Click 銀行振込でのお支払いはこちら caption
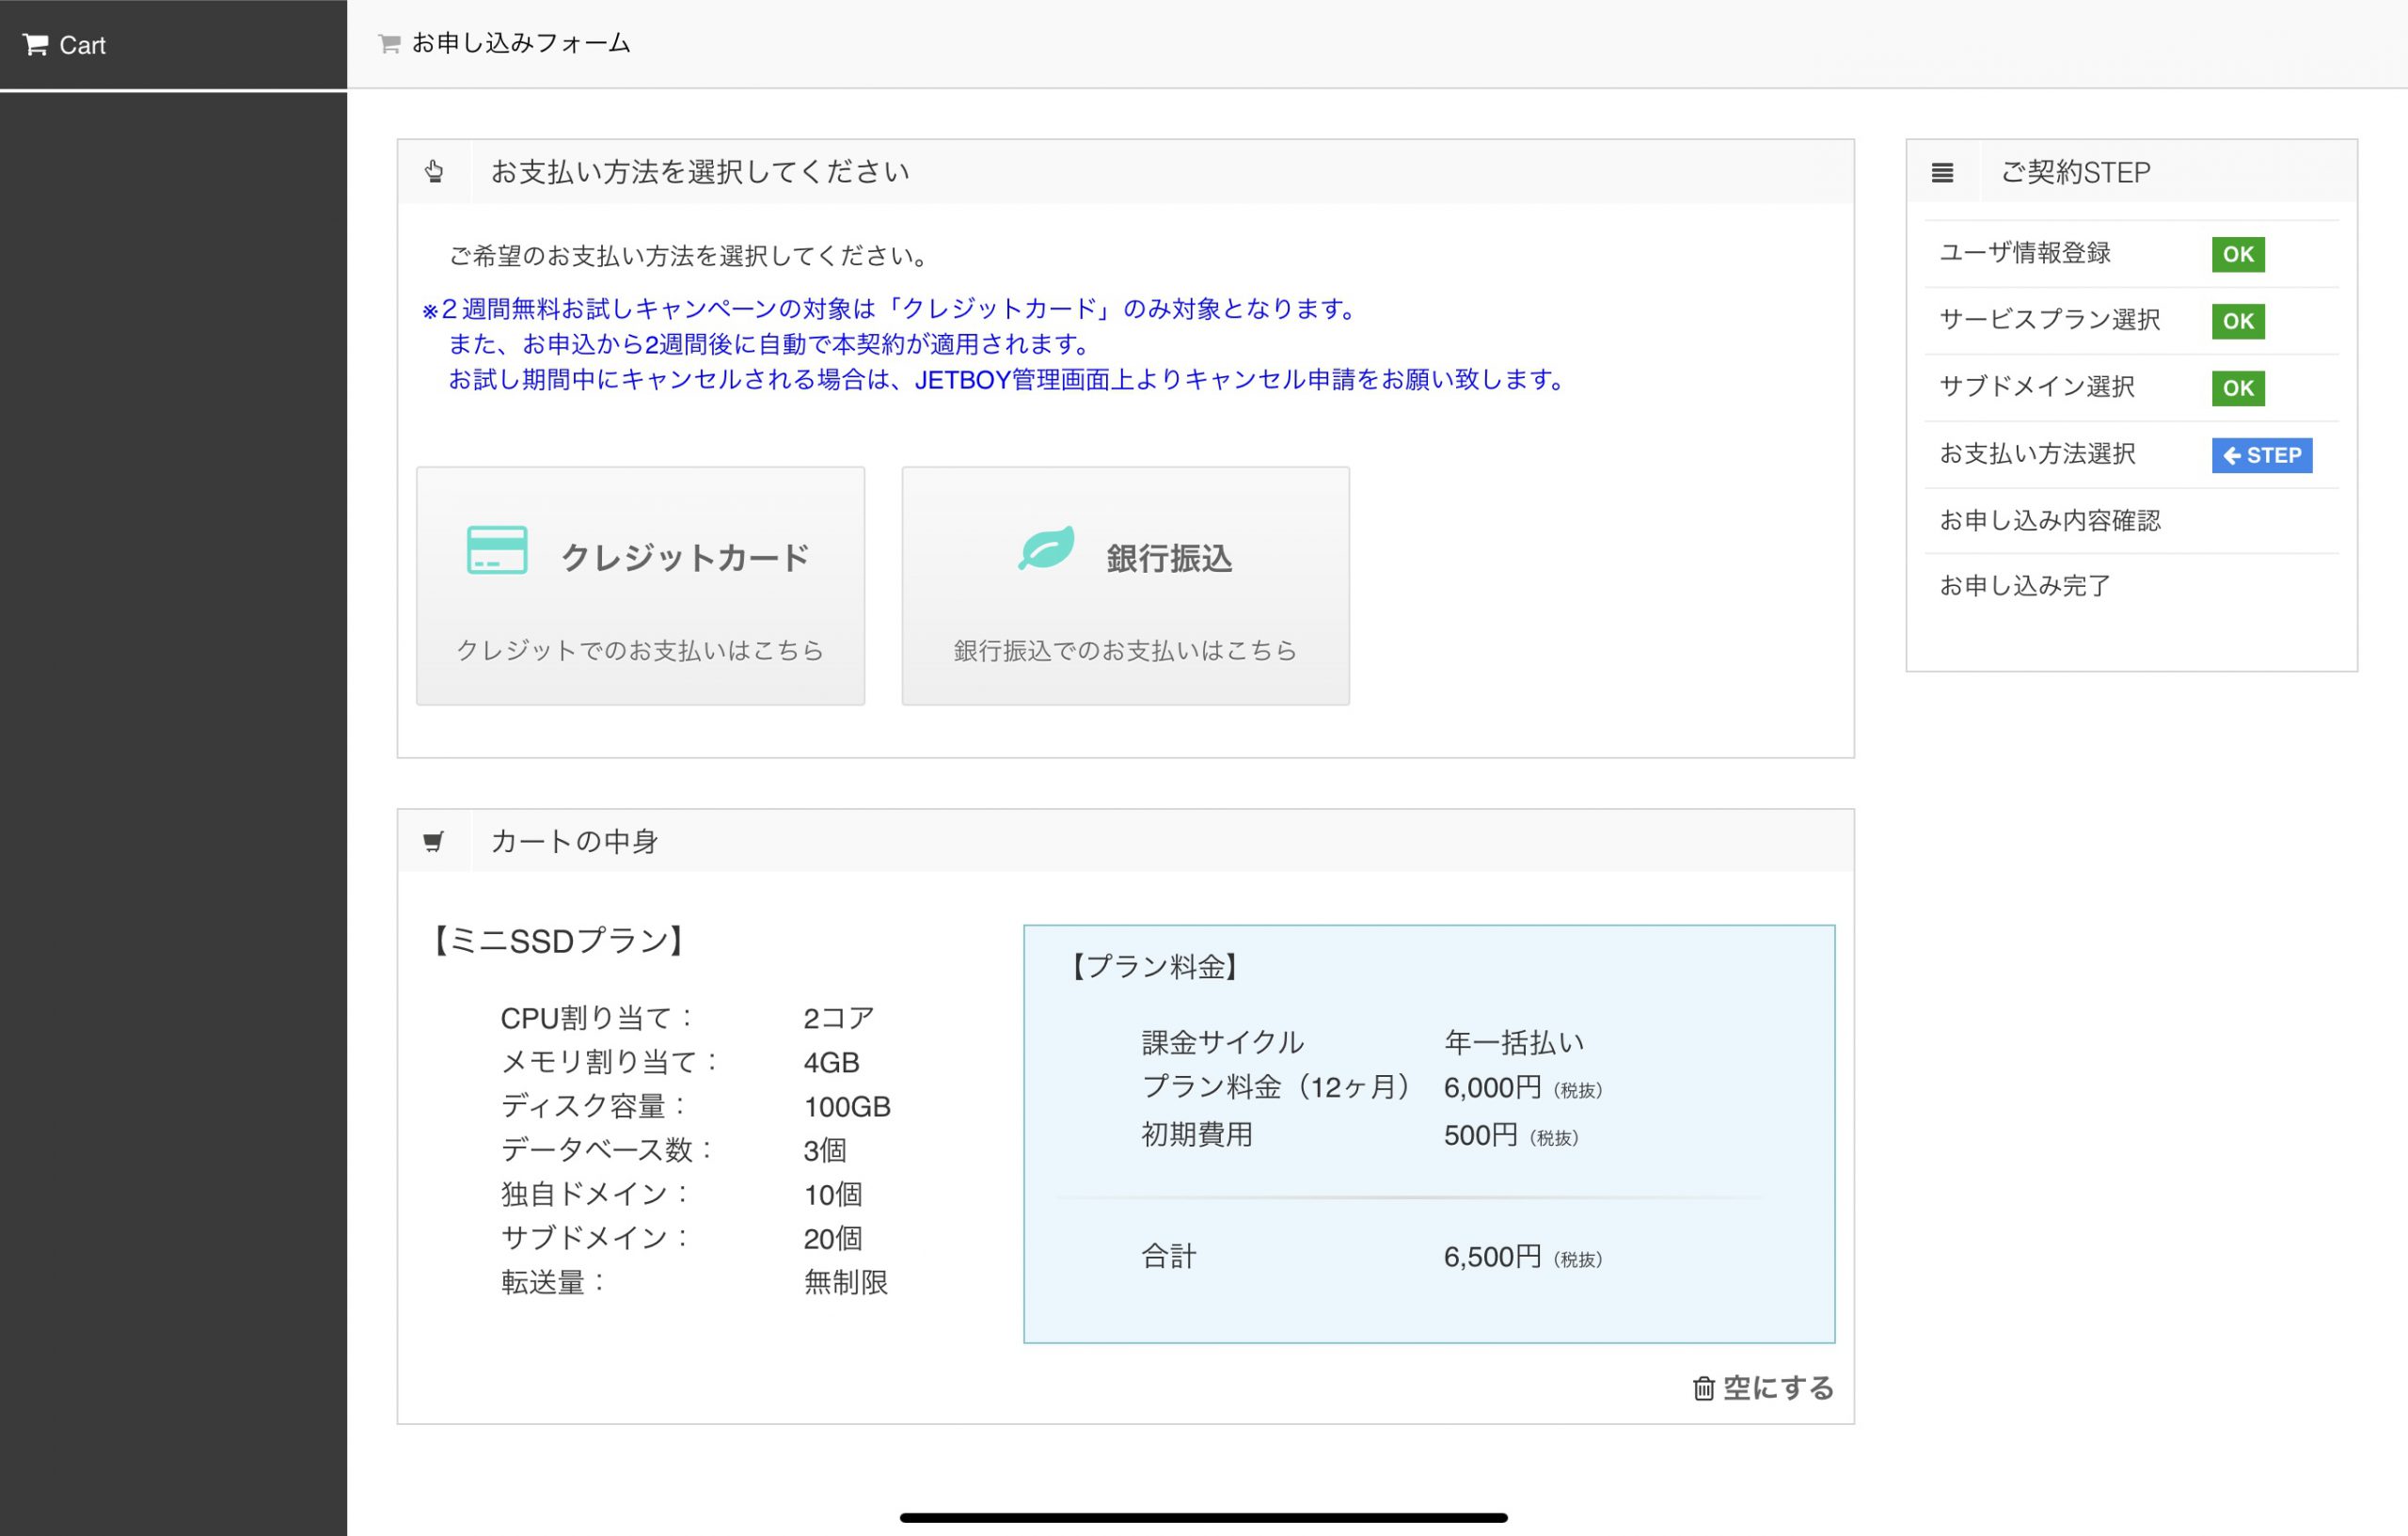 pos(1125,651)
